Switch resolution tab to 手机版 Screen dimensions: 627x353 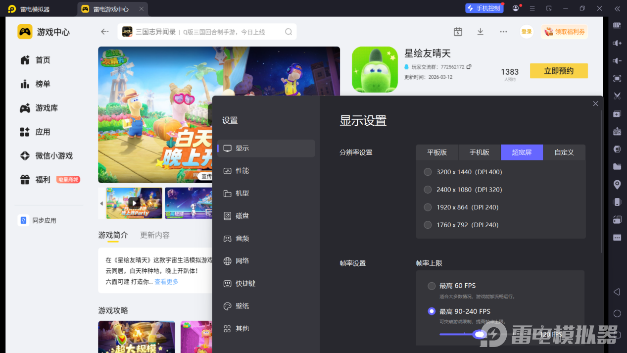pyautogui.click(x=480, y=152)
